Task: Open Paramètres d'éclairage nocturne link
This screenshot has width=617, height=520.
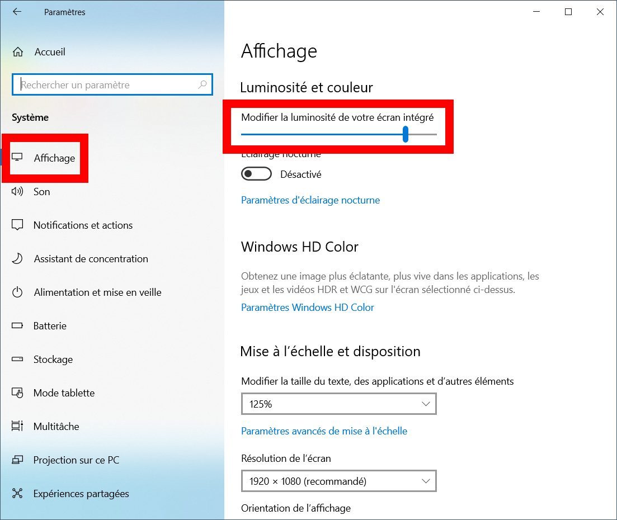Action: pos(310,200)
